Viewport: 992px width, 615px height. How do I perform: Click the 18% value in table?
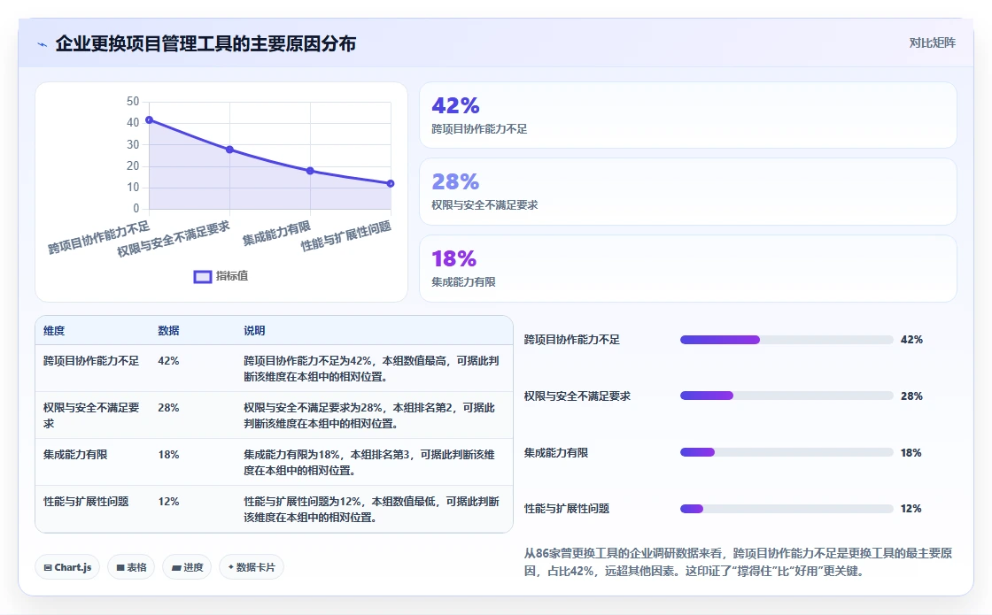(168, 455)
